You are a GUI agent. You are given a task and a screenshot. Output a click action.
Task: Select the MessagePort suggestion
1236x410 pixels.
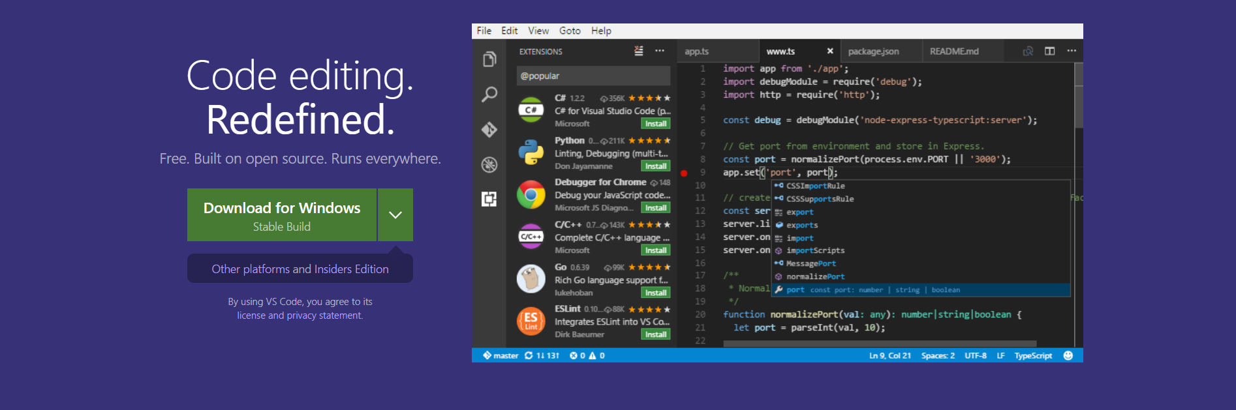921,263
